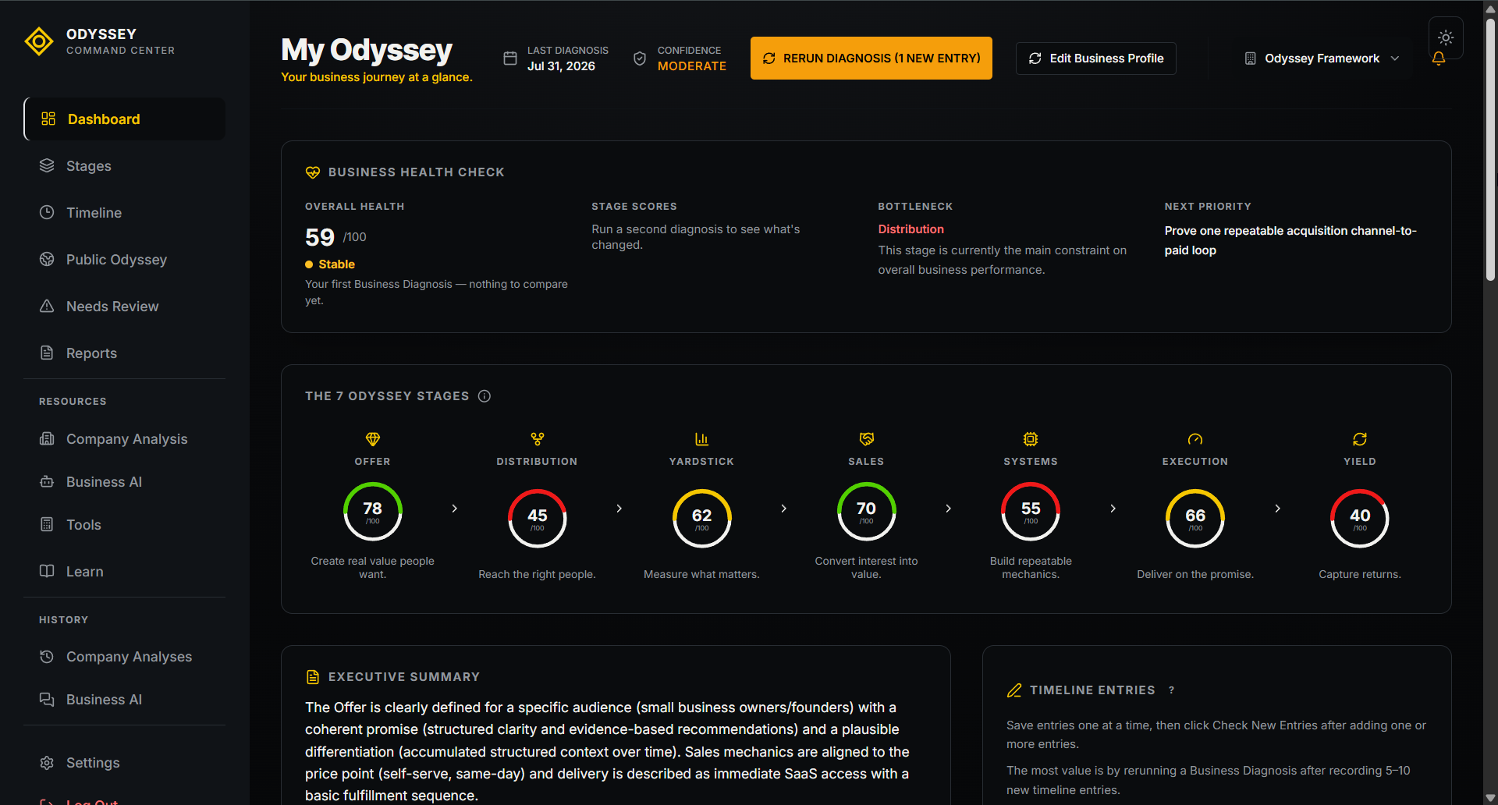Viewport: 1498px width, 805px height.
Task: Open Learn resources link
Action: [125, 571]
